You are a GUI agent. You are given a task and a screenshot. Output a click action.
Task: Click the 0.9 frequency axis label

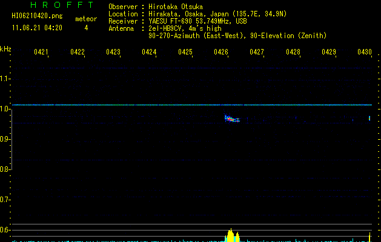(x=5, y=139)
